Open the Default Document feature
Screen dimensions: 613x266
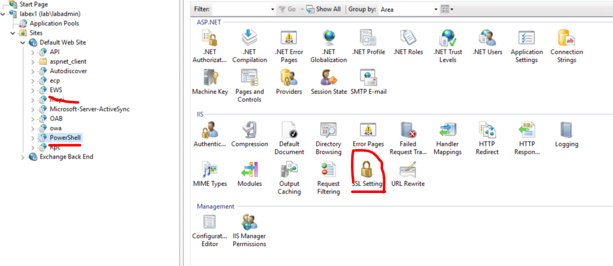click(x=289, y=139)
